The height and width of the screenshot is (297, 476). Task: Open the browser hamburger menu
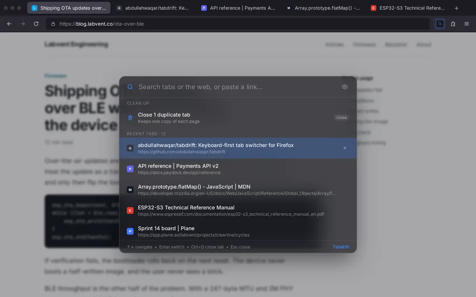467,24
